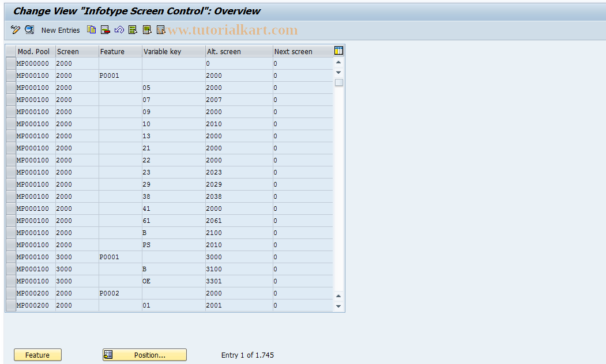Click the Delete row icon
The width and height of the screenshot is (606, 364).
(105, 30)
